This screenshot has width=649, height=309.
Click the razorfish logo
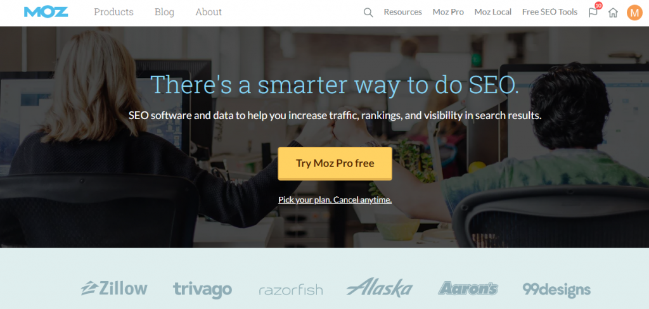coord(290,289)
